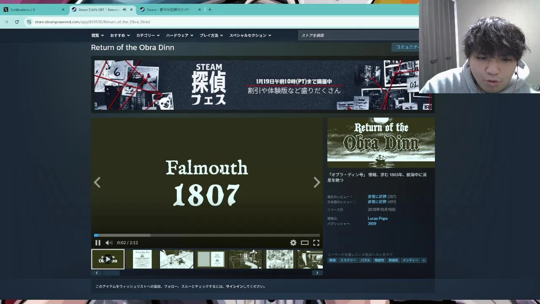Open the ハードウェア dropdown menu

(x=179, y=35)
